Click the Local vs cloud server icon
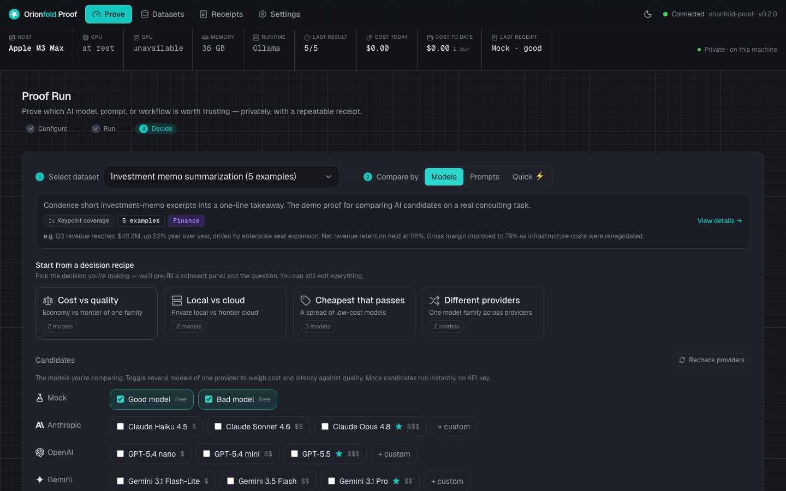Viewport: 786px width, 491px height. tap(177, 301)
